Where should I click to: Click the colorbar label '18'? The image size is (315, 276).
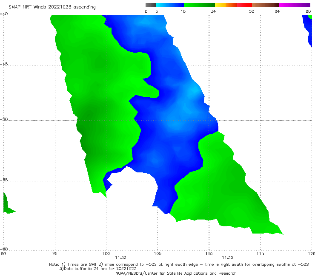click(183, 11)
